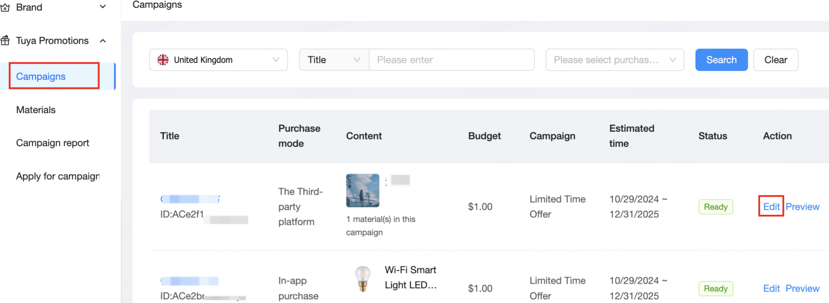Image resolution: width=829 pixels, height=303 pixels.
Task: Click $1.00 budget in Third-party platform row
Action: tap(480, 207)
